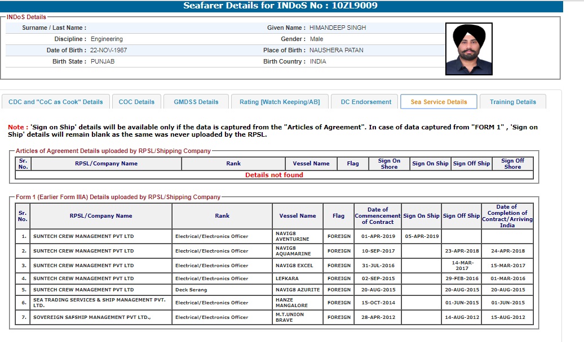Select the NAVIG8 AVENTURINE vessel cell
This screenshot has height=342, width=584.
[x=298, y=236]
